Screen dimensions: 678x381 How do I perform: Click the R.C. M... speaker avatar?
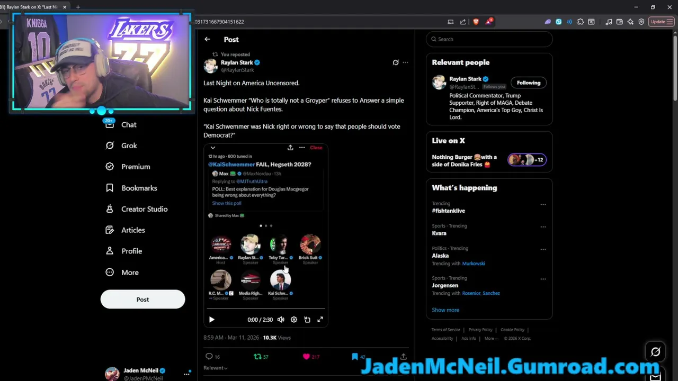pos(220,280)
